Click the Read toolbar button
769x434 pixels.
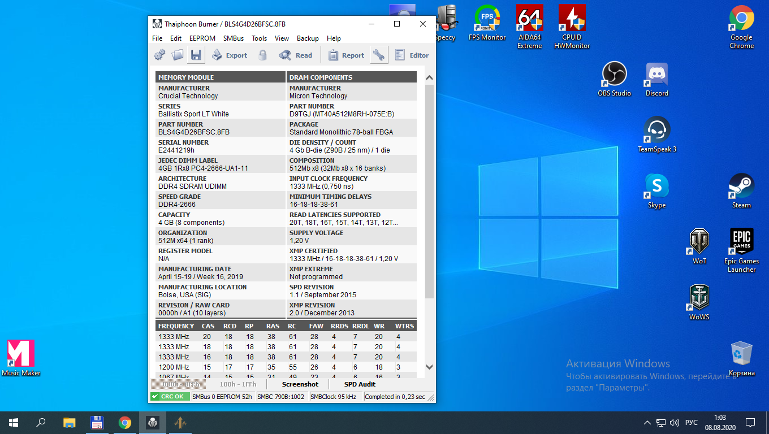pyautogui.click(x=296, y=55)
